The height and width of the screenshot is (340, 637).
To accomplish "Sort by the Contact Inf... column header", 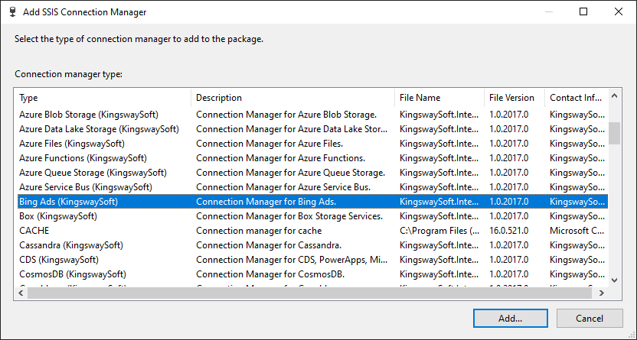I will pos(576,98).
